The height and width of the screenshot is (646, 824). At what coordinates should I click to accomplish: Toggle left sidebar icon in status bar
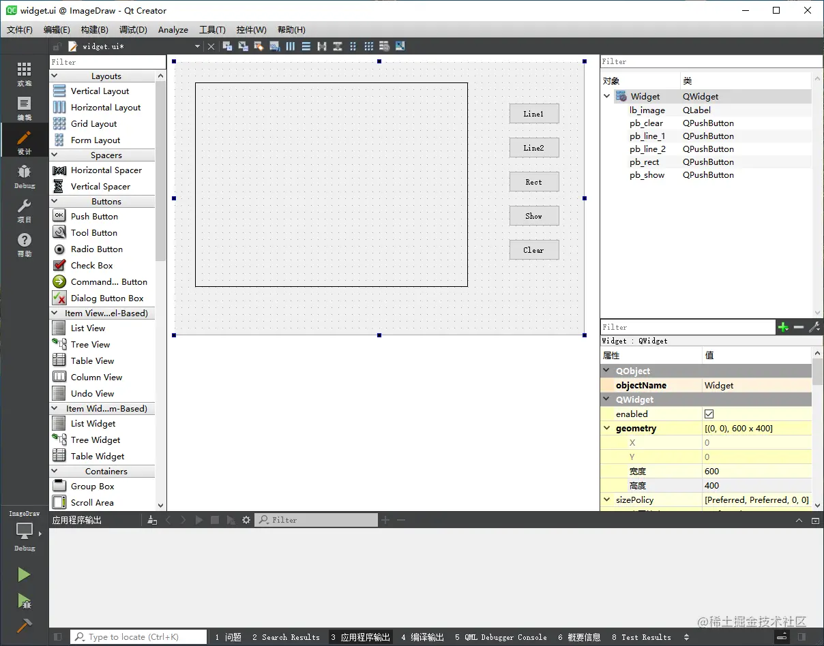[58, 637]
